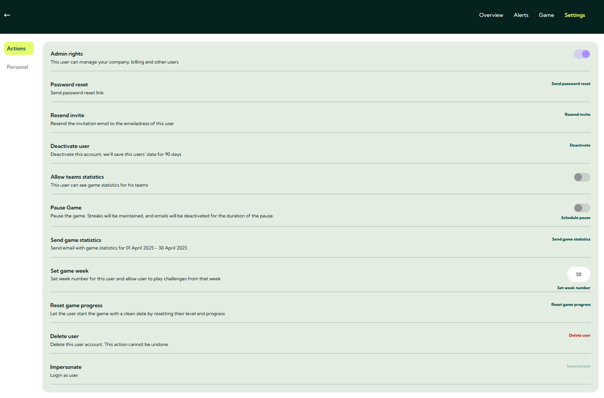
Task: Turn on the Pause Game toggle
Action: [582, 208]
